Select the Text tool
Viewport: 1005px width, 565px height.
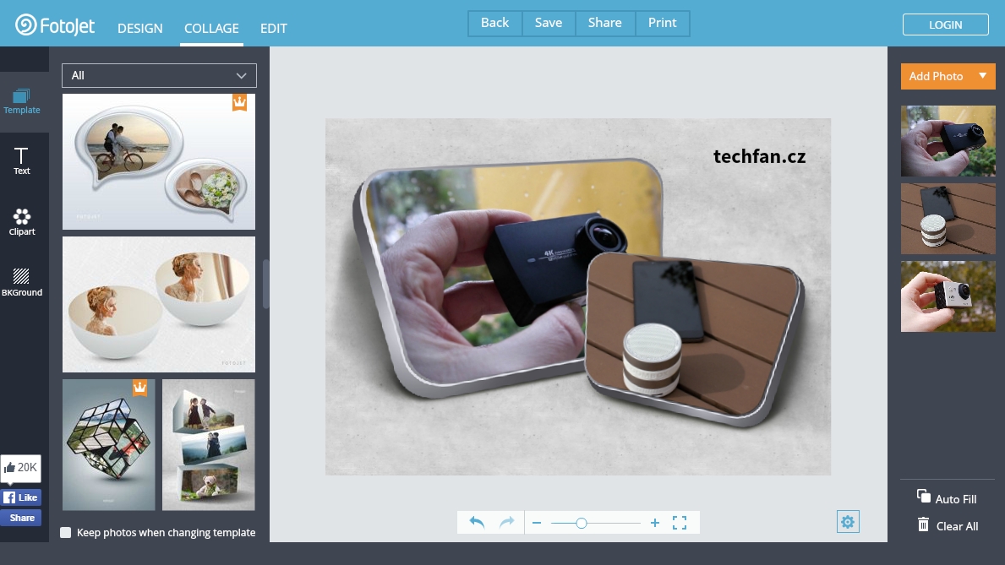[x=22, y=160]
